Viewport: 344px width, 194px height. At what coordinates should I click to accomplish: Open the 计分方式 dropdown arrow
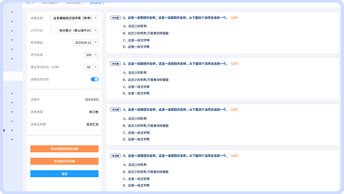point(96,30)
